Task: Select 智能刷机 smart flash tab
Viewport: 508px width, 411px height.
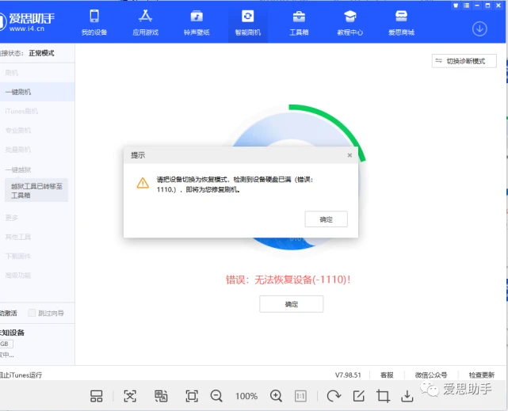Action: tap(248, 23)
